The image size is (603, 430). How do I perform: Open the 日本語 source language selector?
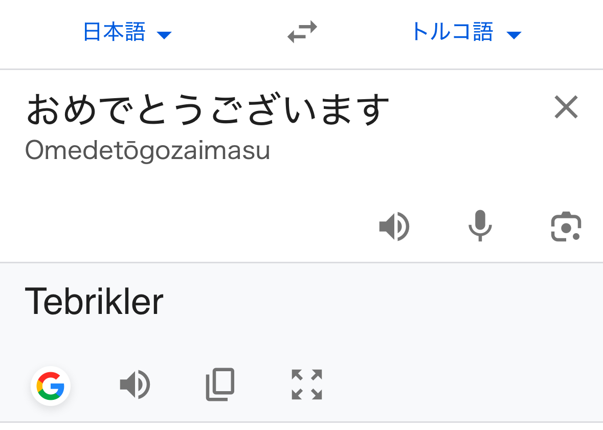115,33
